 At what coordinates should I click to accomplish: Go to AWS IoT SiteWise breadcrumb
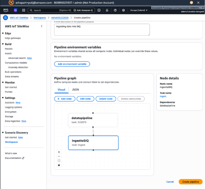tap(19, 18)
